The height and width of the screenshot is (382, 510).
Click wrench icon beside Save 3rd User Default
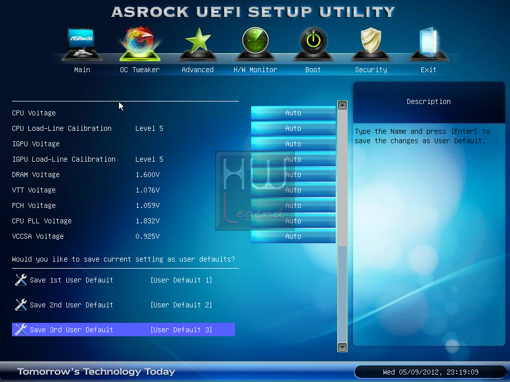point(21,329)
